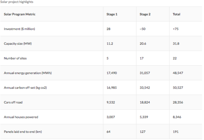Viewport: 204px width, 140px height.
Task: Click the Stage 2 column header
Action: coord(145,14)
